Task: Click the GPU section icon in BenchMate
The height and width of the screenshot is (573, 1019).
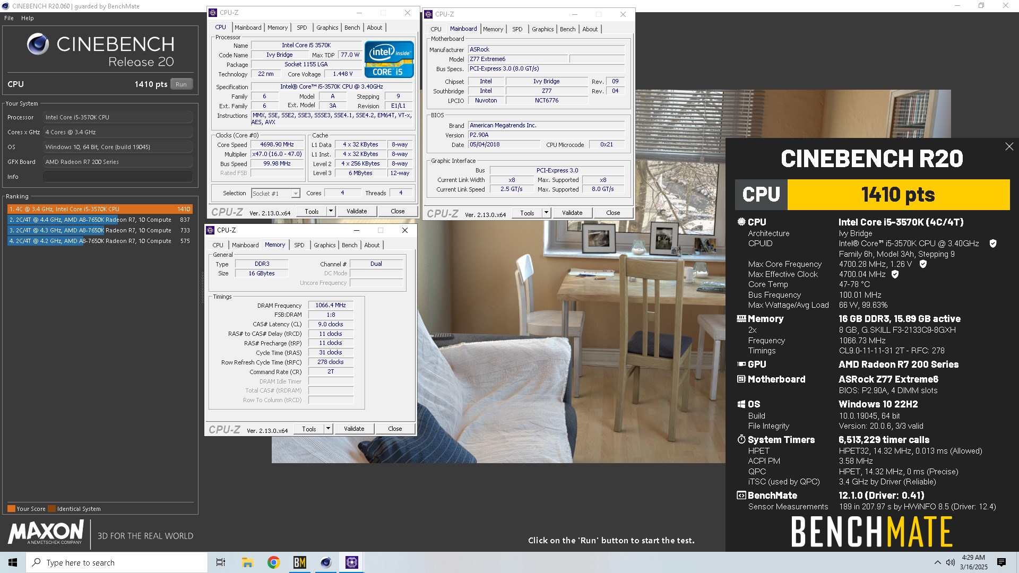Action: point(741,364)
